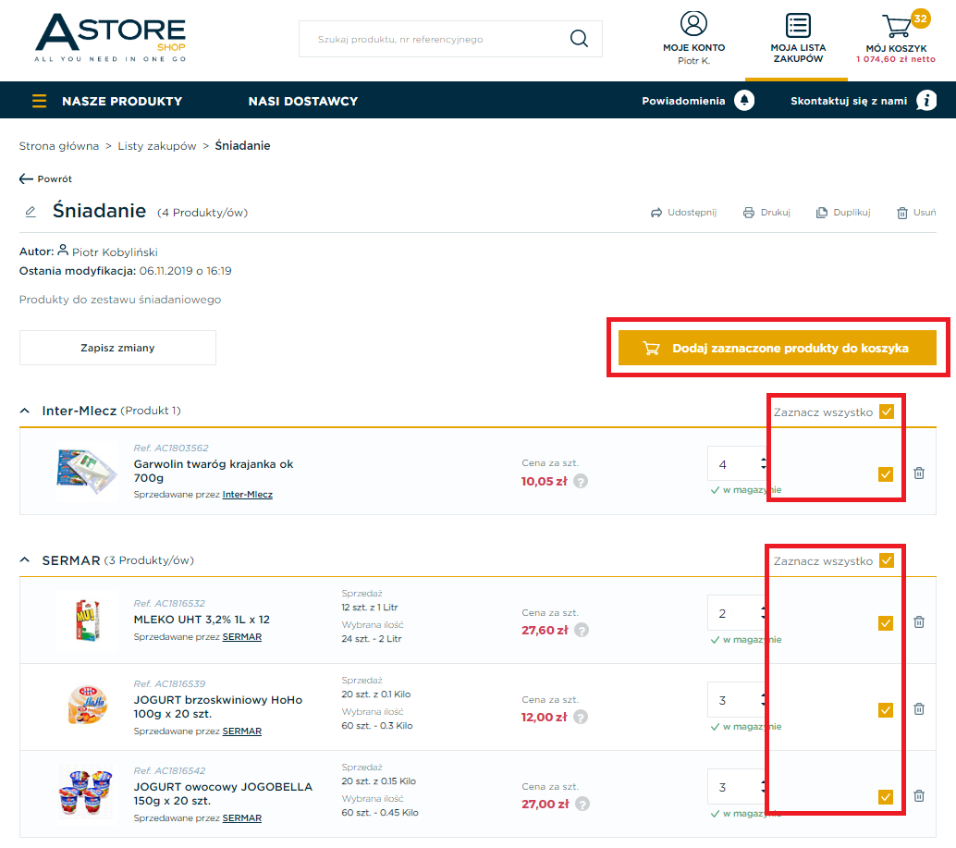Image resolution: width=956 pixels, height=848 pixels.
Task: Click the pencil edit icon beside Śniadanie
Action: coord(31,212)
